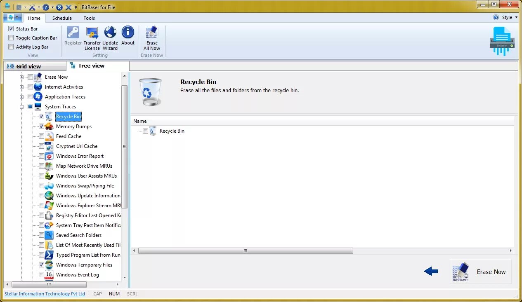
Task: Select Recycle Bin tree item label
Action: click(x=68, y=117)
